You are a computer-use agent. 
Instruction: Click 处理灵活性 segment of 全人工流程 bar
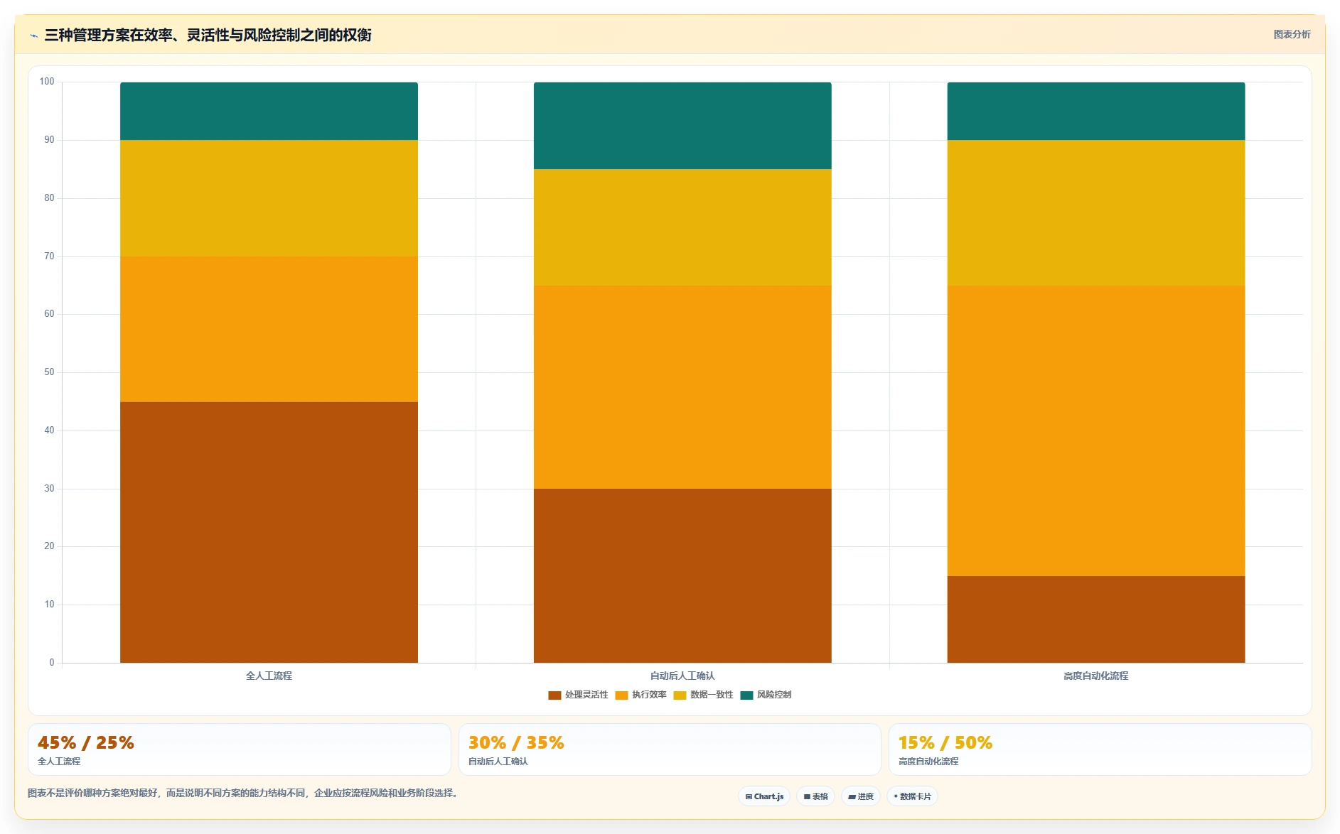pos(269,532)
